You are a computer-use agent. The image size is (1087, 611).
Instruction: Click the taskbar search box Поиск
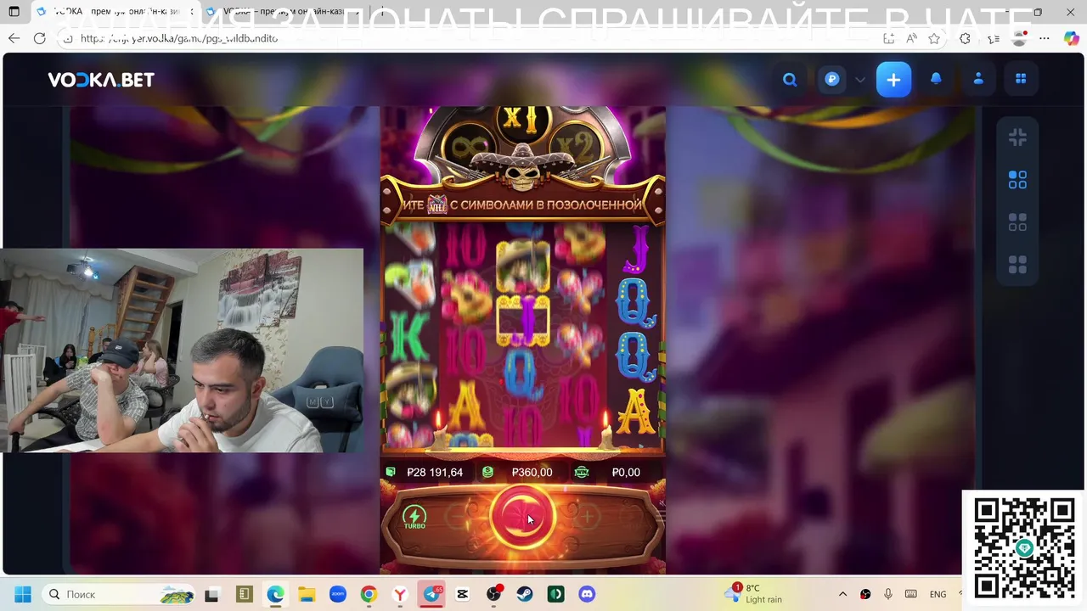(119, 594)
